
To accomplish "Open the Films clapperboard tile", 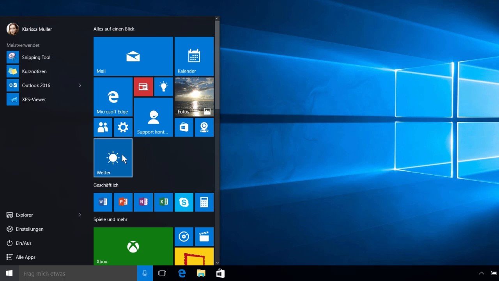I will pyautogui.click(x=204, y=237).
